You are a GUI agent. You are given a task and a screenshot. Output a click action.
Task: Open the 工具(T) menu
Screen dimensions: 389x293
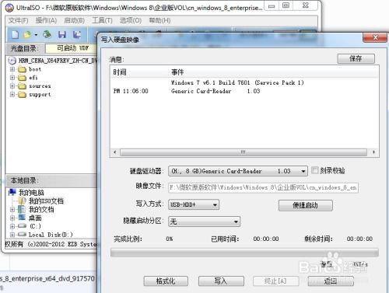click(x=102, y=20)
